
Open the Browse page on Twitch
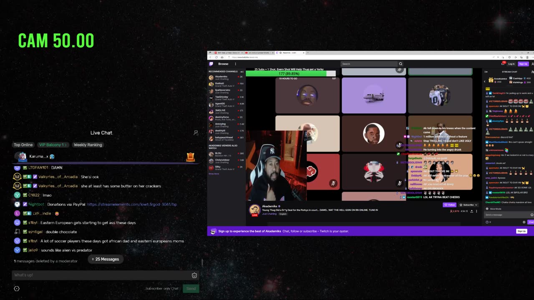223,64
